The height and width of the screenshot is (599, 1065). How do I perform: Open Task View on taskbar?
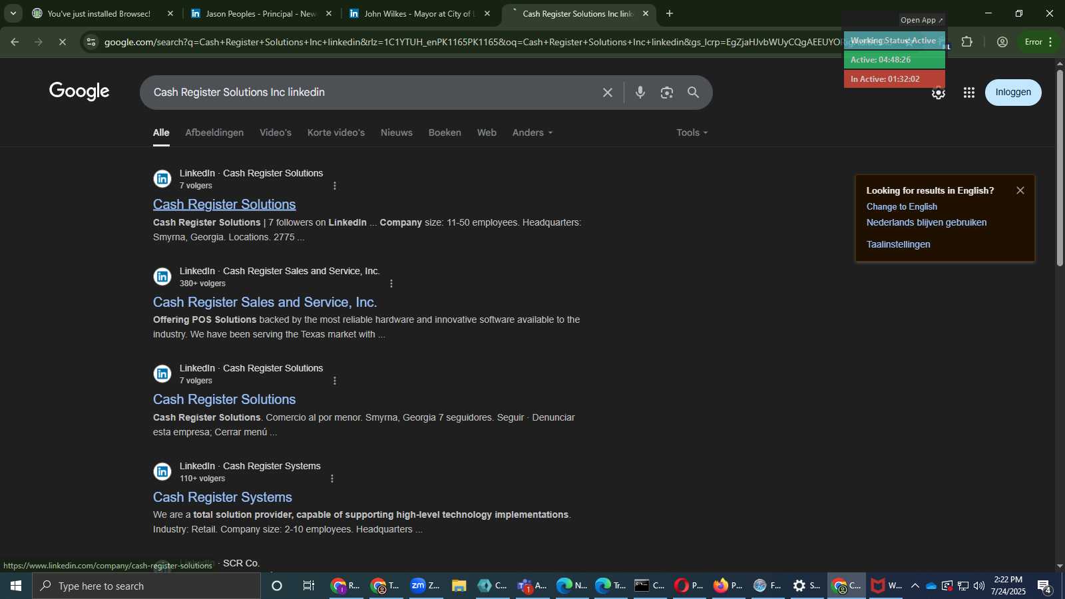(309, 586)
